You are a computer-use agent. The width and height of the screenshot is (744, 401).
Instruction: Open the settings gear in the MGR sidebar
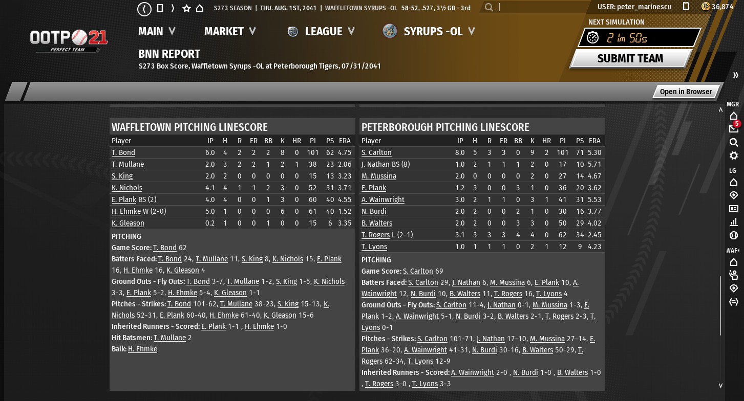click(x=733, y=155)
